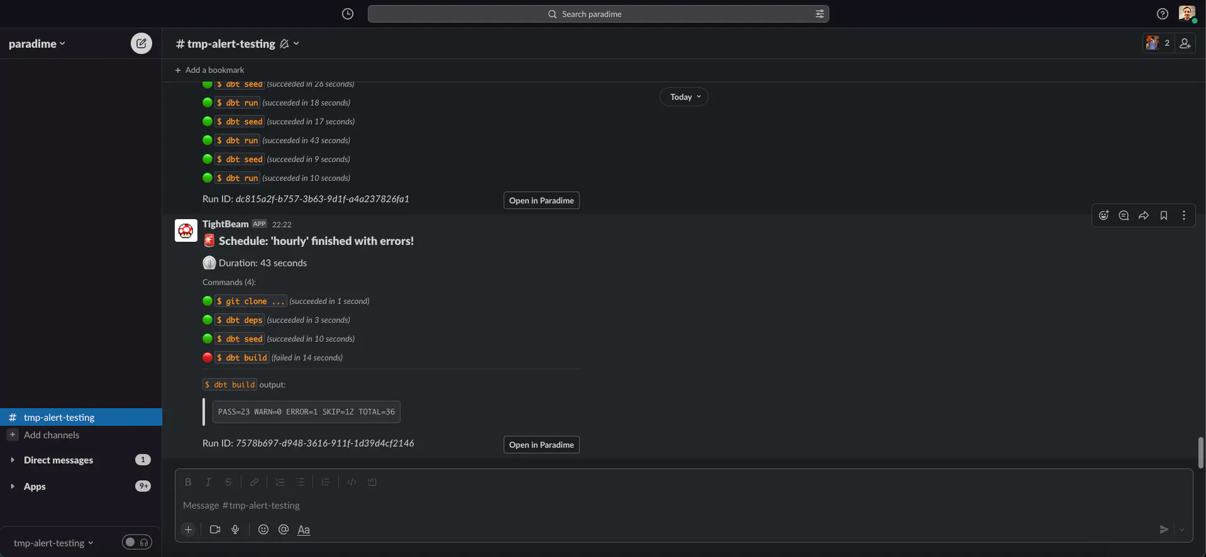Viewport: 1206px width, 557px height.
Task: Focus the Message #tmp-alert-testing input
Action: pos(683,506)
